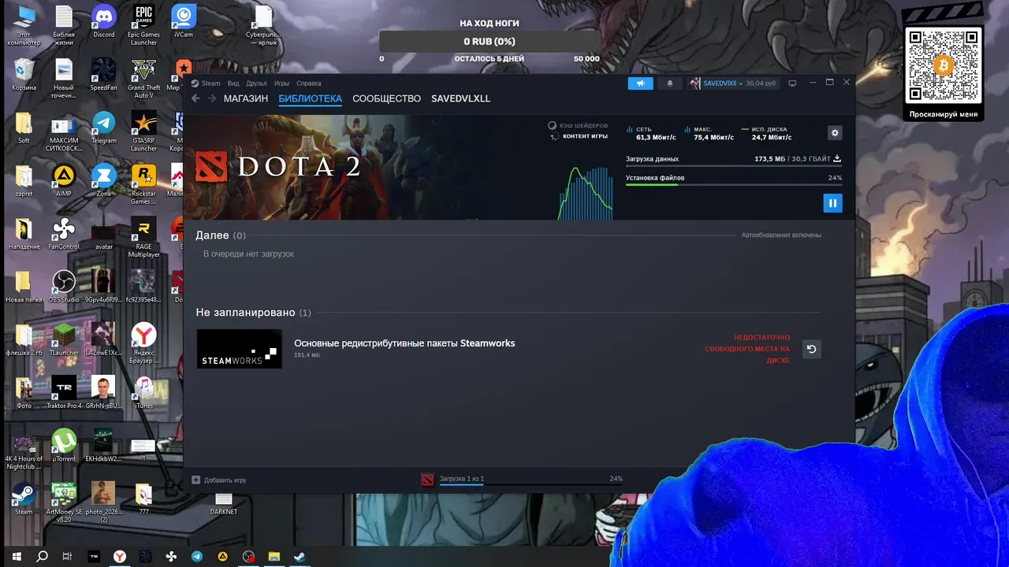
Task: Click the Dota 2 icon in status bar
Action: [427, 480]
